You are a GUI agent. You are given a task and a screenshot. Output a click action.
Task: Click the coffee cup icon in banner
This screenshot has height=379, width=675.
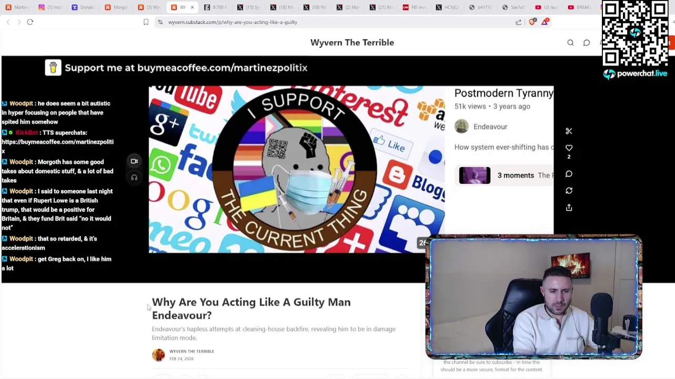pos(53,68)
